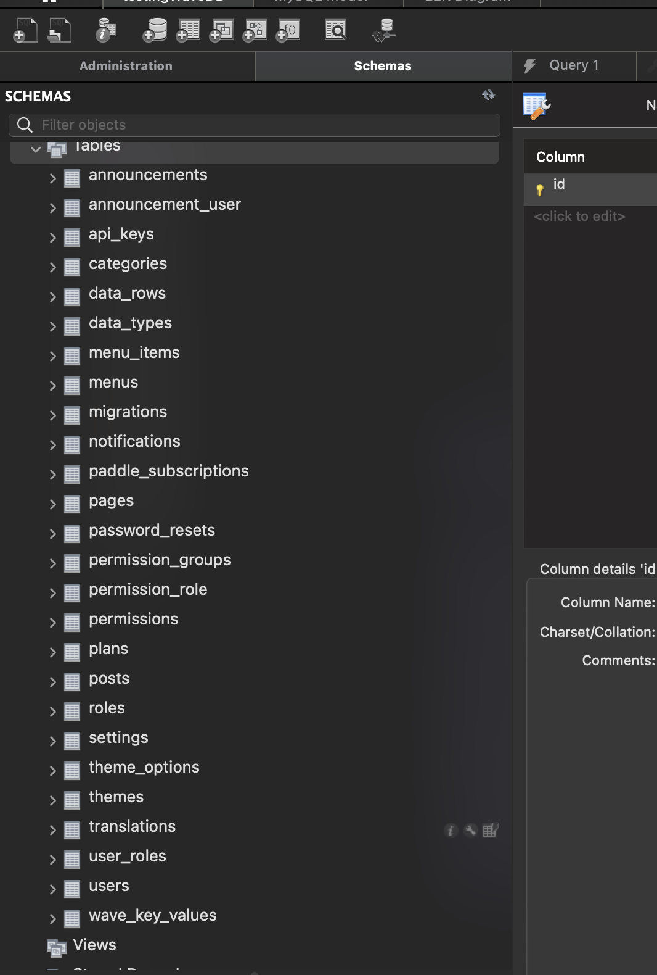Expand the plans table
Screen dimensions: 657x975
53,653
